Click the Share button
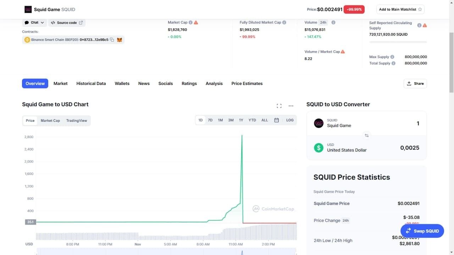This screenshot has width=454, height=255. [x=415, y=84]
